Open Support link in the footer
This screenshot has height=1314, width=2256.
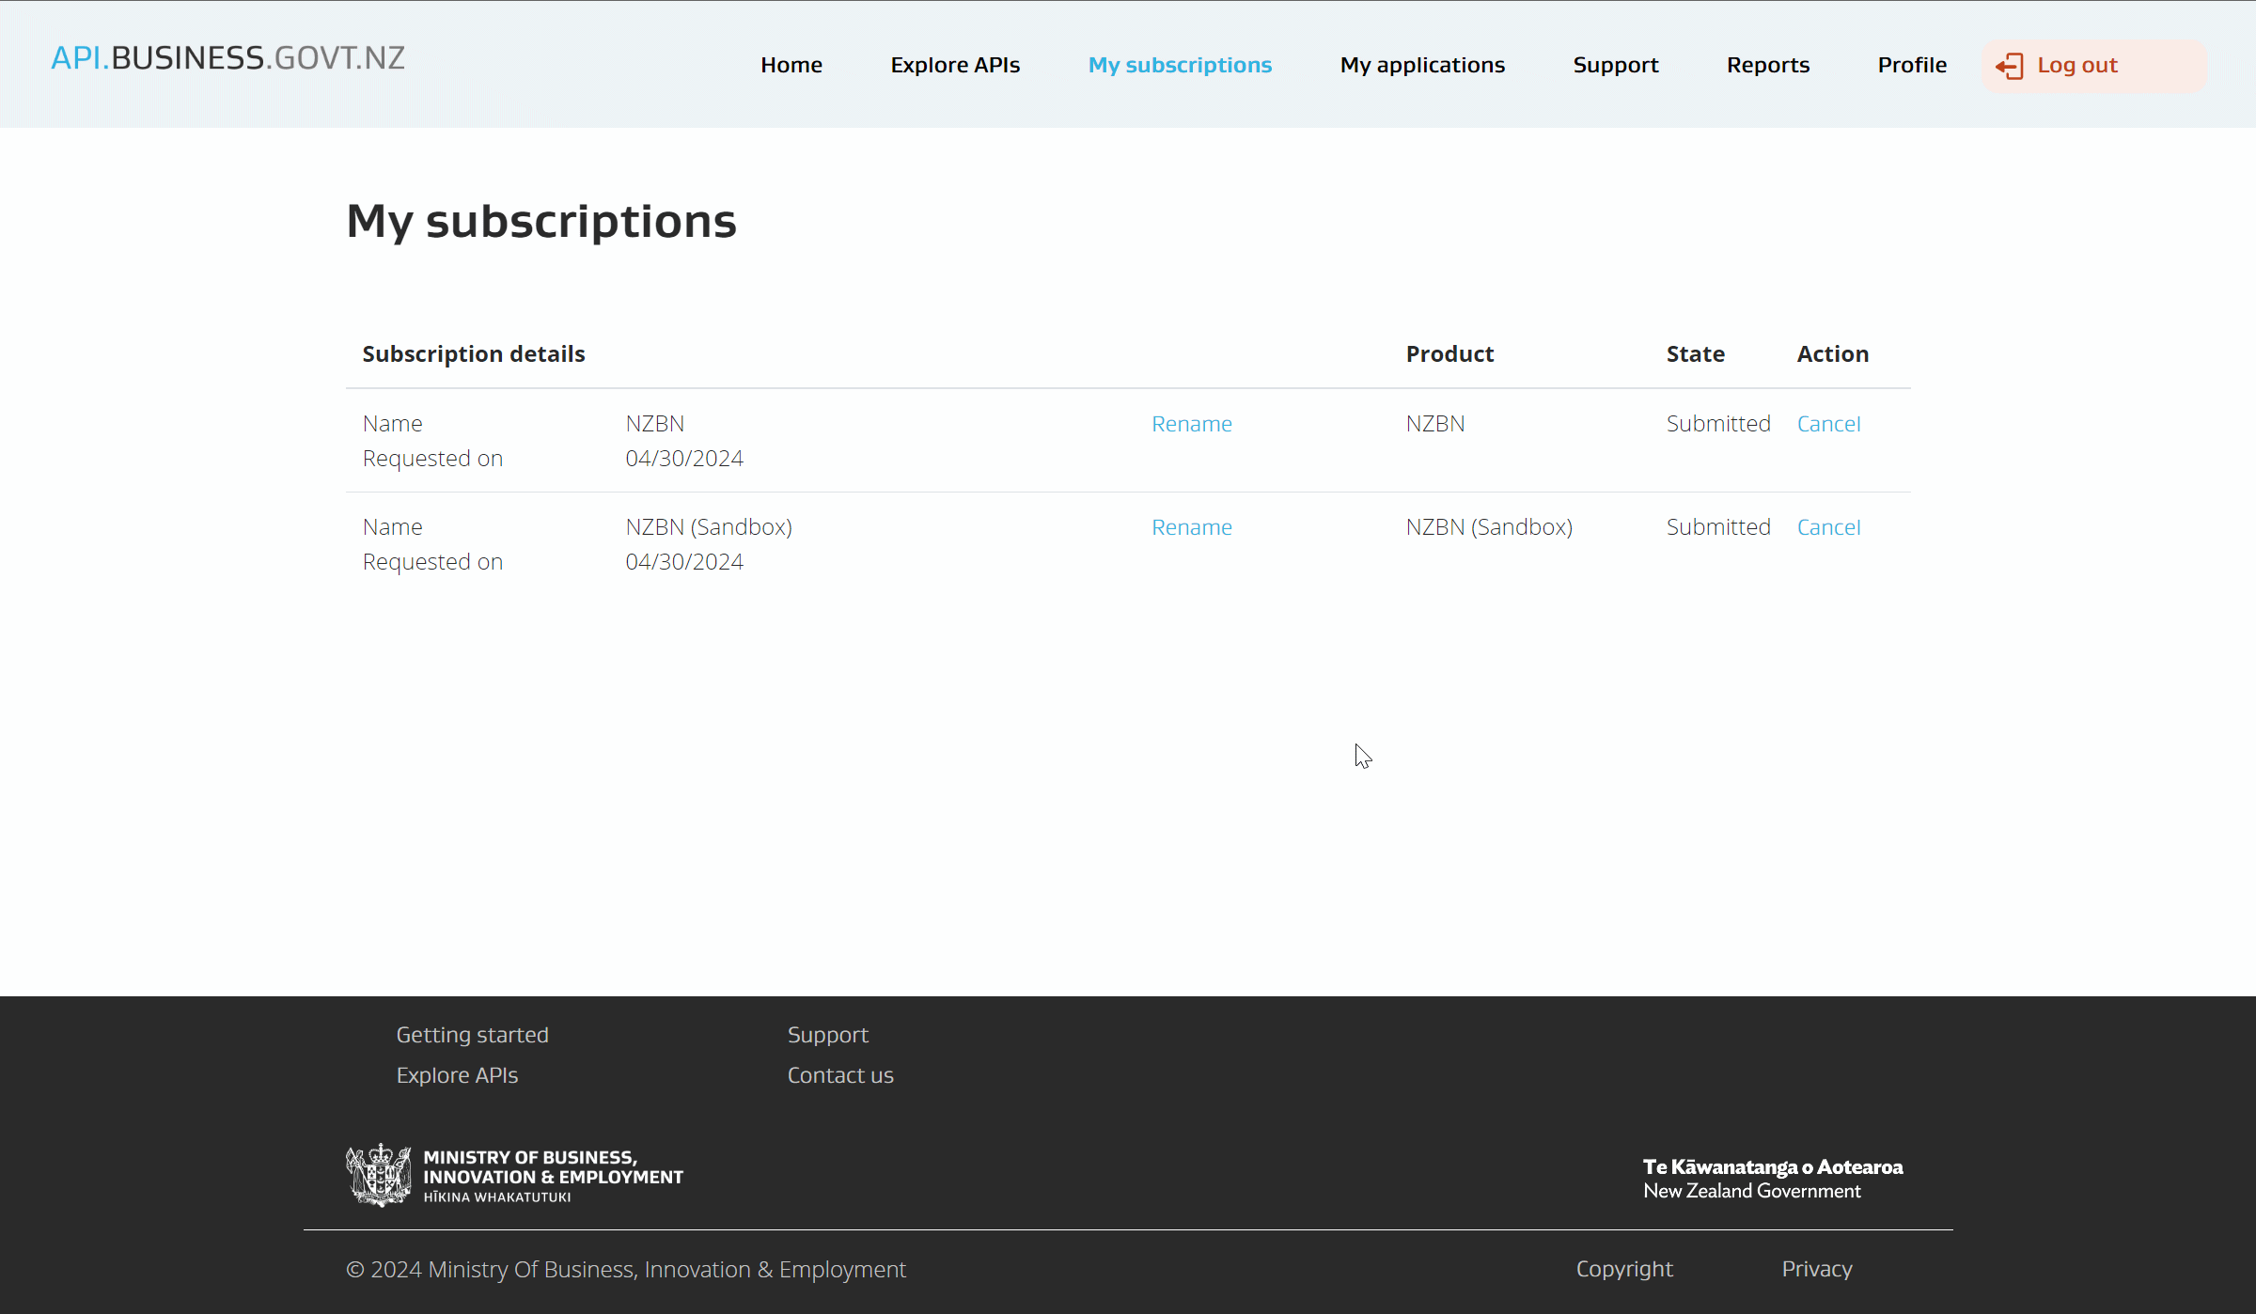click(828, 1035)
